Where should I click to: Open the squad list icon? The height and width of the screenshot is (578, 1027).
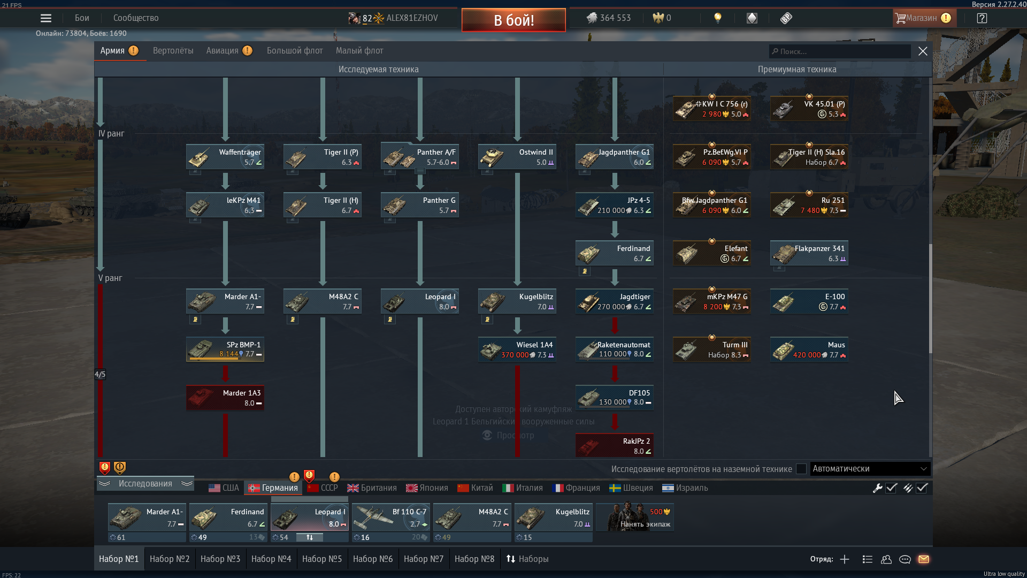click(868, 559)
